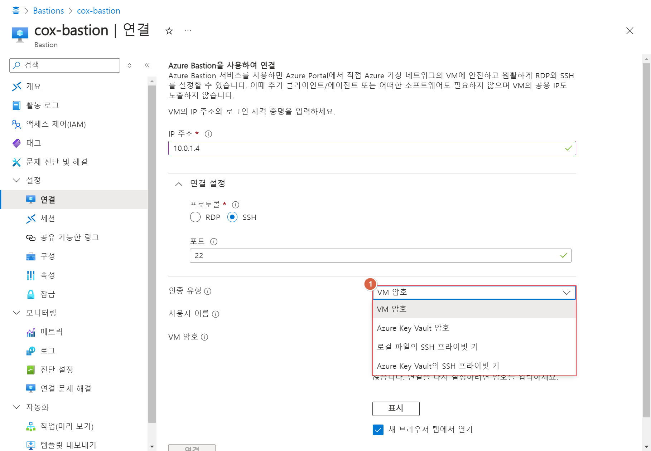
Task: Click the info icon next to 포트
Action: tap(213, 241)
